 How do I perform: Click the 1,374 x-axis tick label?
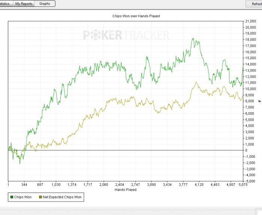[72, 185]
